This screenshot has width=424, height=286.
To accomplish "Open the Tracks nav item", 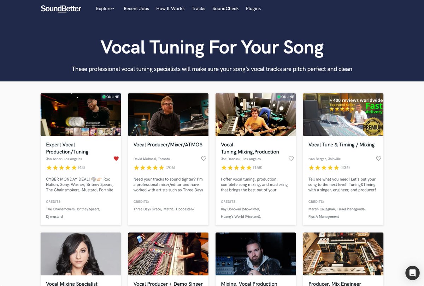I will (199, 8).
